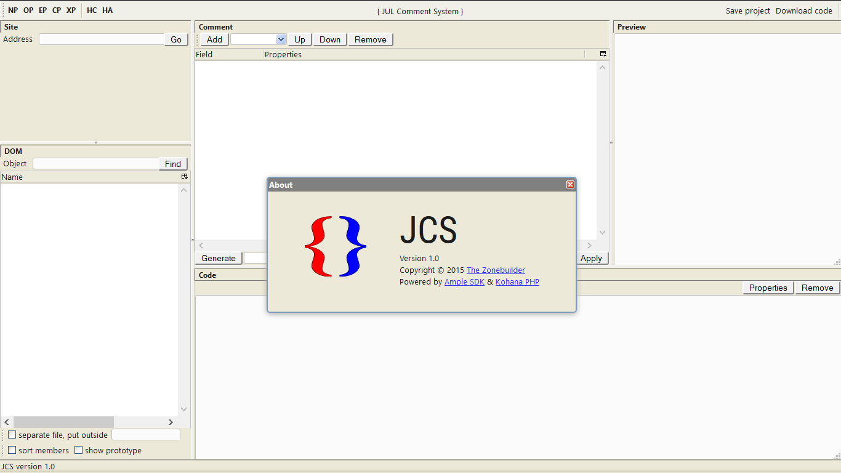This screenshot has height=473, width=841.
Task: Toggle the 'sort members' checkbox
Action: 12,450
